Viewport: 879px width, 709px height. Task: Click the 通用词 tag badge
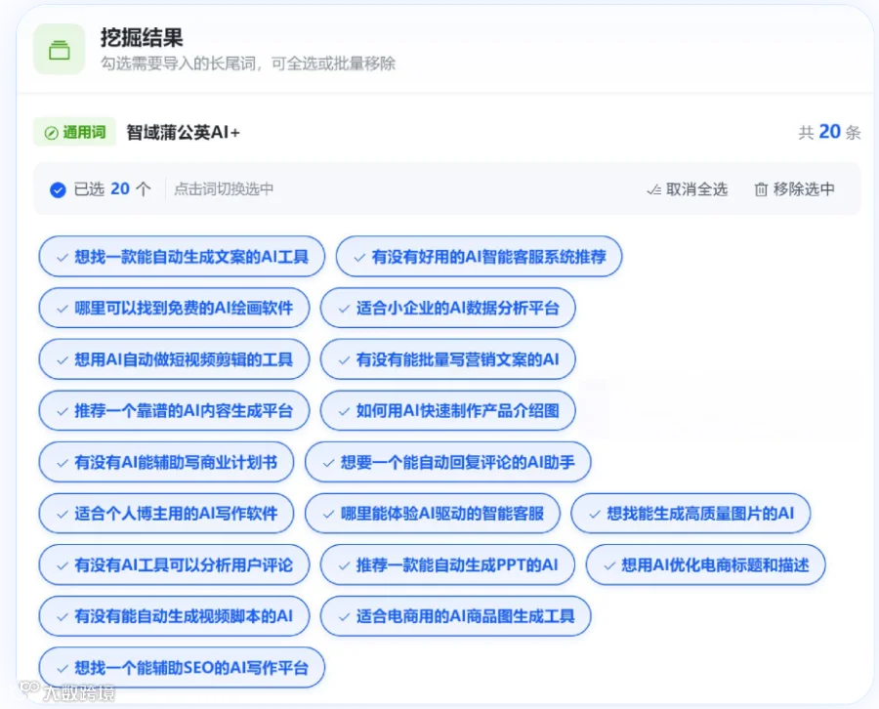pyautogui.click(x=75, y=132)
